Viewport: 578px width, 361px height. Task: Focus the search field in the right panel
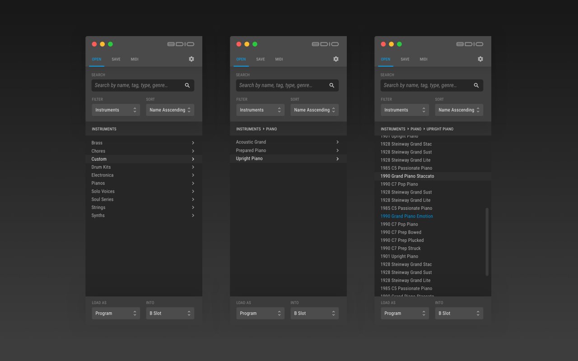pyautogui.click(x=424, y=85)
